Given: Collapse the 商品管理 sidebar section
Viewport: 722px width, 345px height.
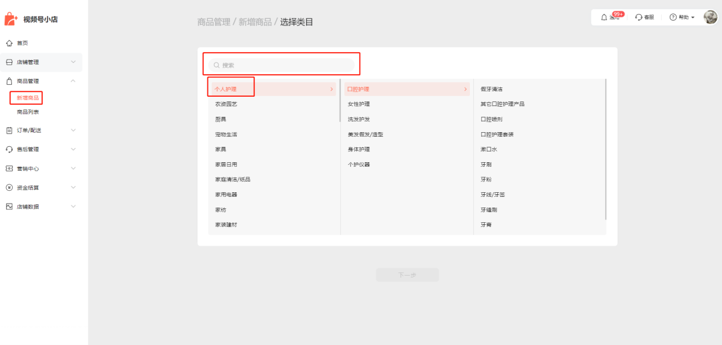Looking at the screenshot, I should 73,81.
